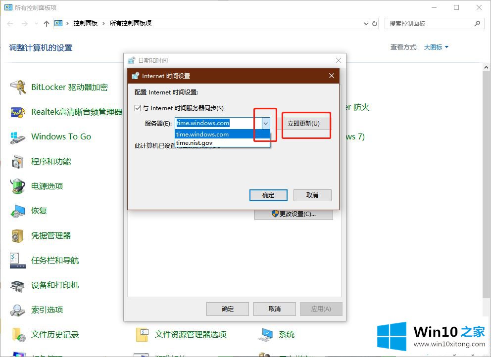
Task: Open 查看方式 大图标 dropdown
Action: pos(436,47)
